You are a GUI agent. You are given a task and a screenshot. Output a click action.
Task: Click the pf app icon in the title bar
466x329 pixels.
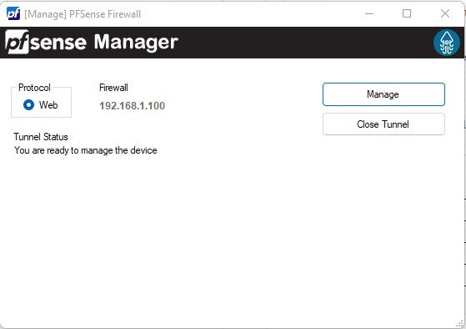[13, 13]
